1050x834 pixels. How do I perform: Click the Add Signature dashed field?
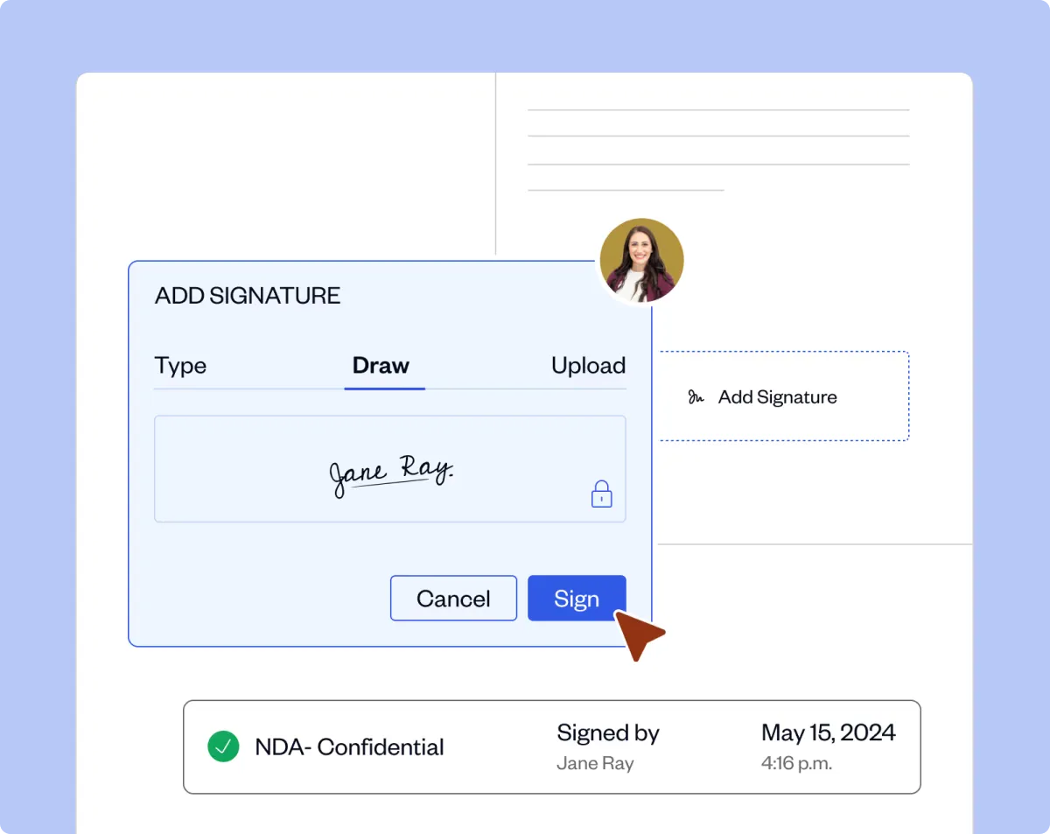tap(784, 396)
